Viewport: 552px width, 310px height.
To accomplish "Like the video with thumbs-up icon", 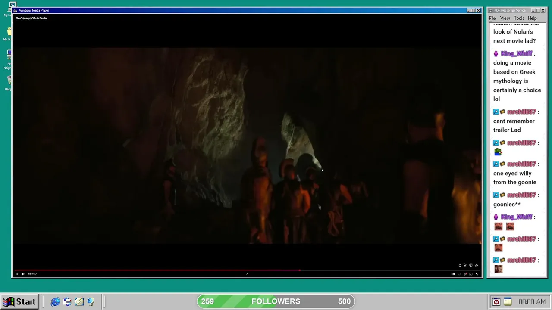I will coord(460,265).
